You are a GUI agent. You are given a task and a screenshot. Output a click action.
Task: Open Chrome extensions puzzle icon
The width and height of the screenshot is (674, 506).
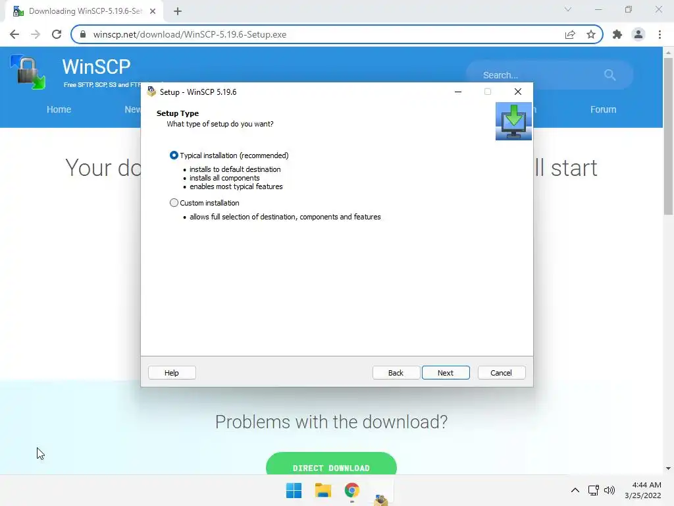[617, 34]
